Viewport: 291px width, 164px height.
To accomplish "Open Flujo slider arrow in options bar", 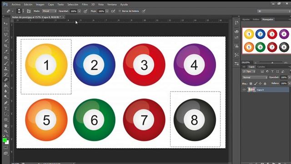I will pyautogui.click(x=107, y=11).
